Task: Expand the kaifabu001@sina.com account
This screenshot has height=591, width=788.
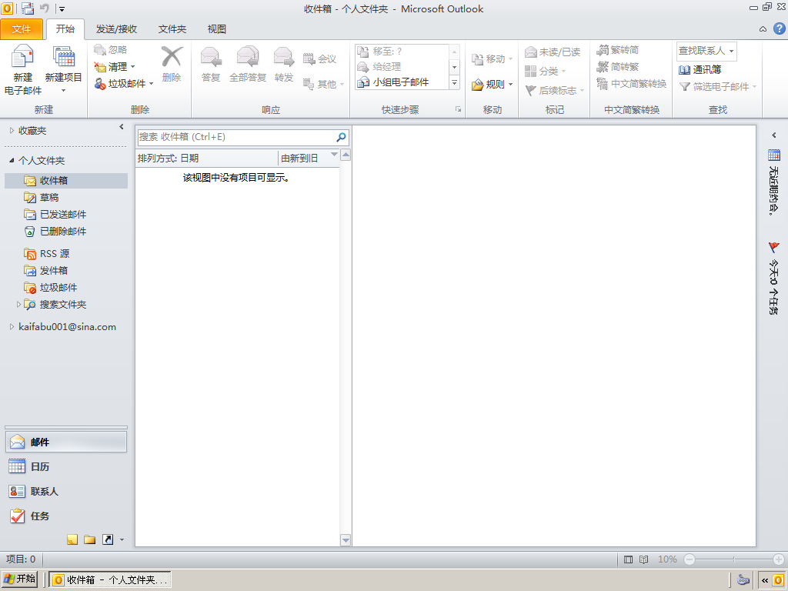Action: click(12, 326)
